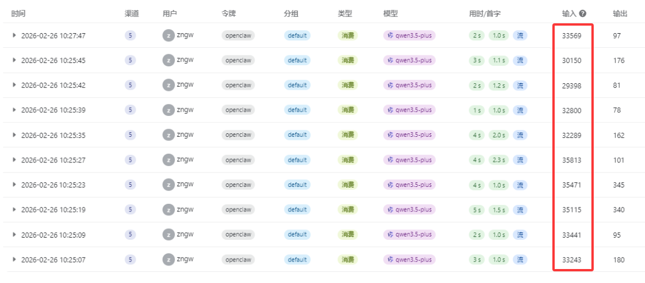Click the qwen model icon in the 10:25:27 row
645x283 pixels.
point(390,160)
